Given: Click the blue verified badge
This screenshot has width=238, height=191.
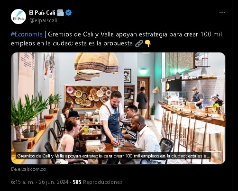Looking at the screenshot, I should (68, 13).
